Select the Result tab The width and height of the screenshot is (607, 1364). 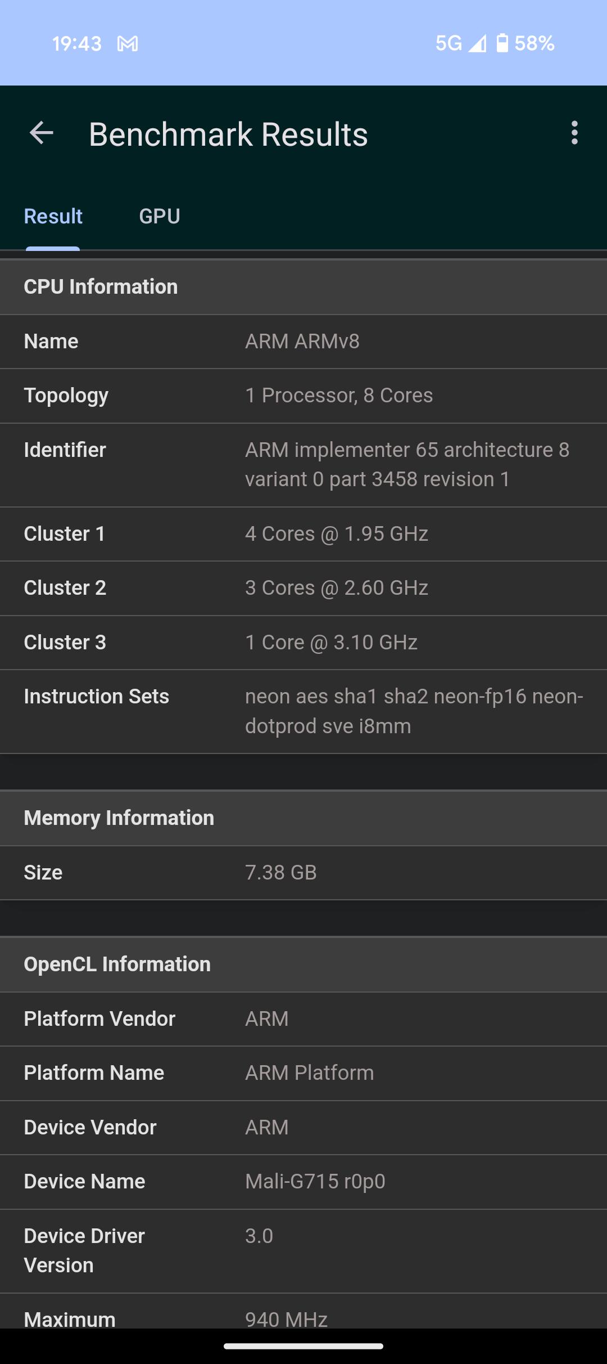pyautogui.click(x=53, y=217)
